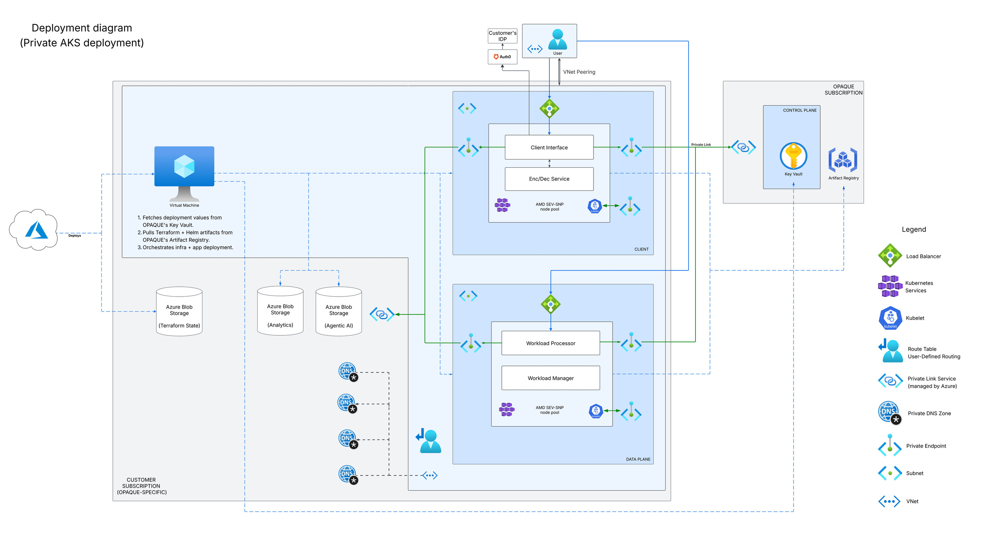Select Azure Blob Storage Terraform State cylinder
Viewport: 987px width, 535px height.
(179, 312)
